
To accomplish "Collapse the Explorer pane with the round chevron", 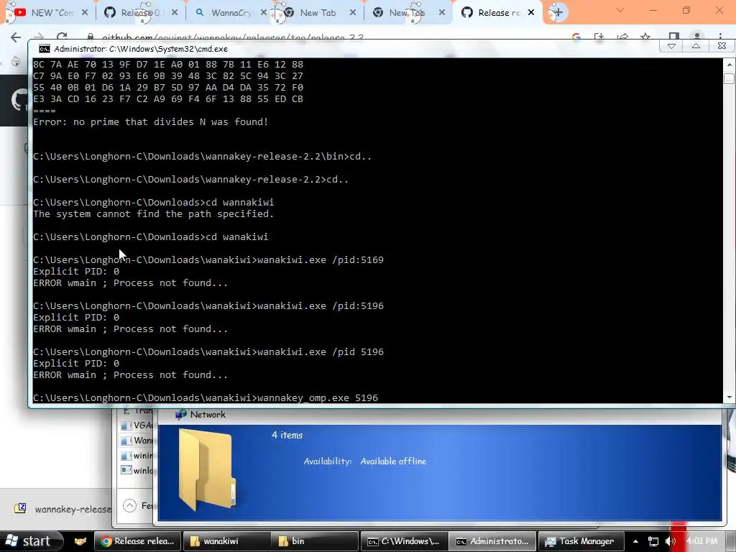I will pos(129,505).
